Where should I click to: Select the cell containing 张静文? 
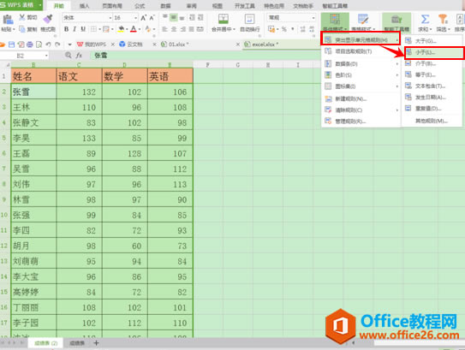[33, 122]
